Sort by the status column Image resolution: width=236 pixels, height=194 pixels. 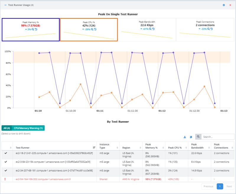click(11, 148)
